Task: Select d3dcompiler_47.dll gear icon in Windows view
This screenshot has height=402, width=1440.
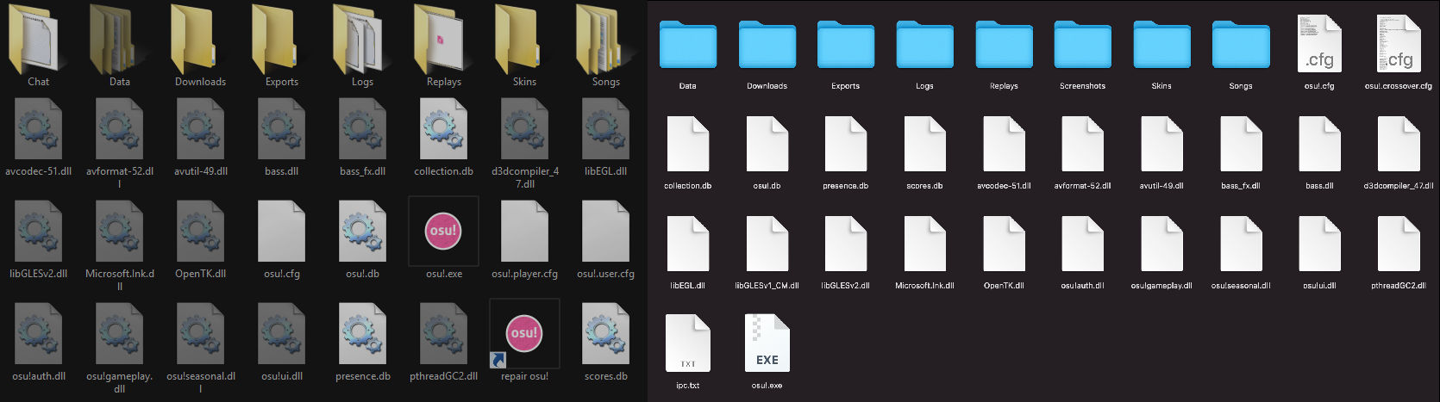Action: coord(525,129)
